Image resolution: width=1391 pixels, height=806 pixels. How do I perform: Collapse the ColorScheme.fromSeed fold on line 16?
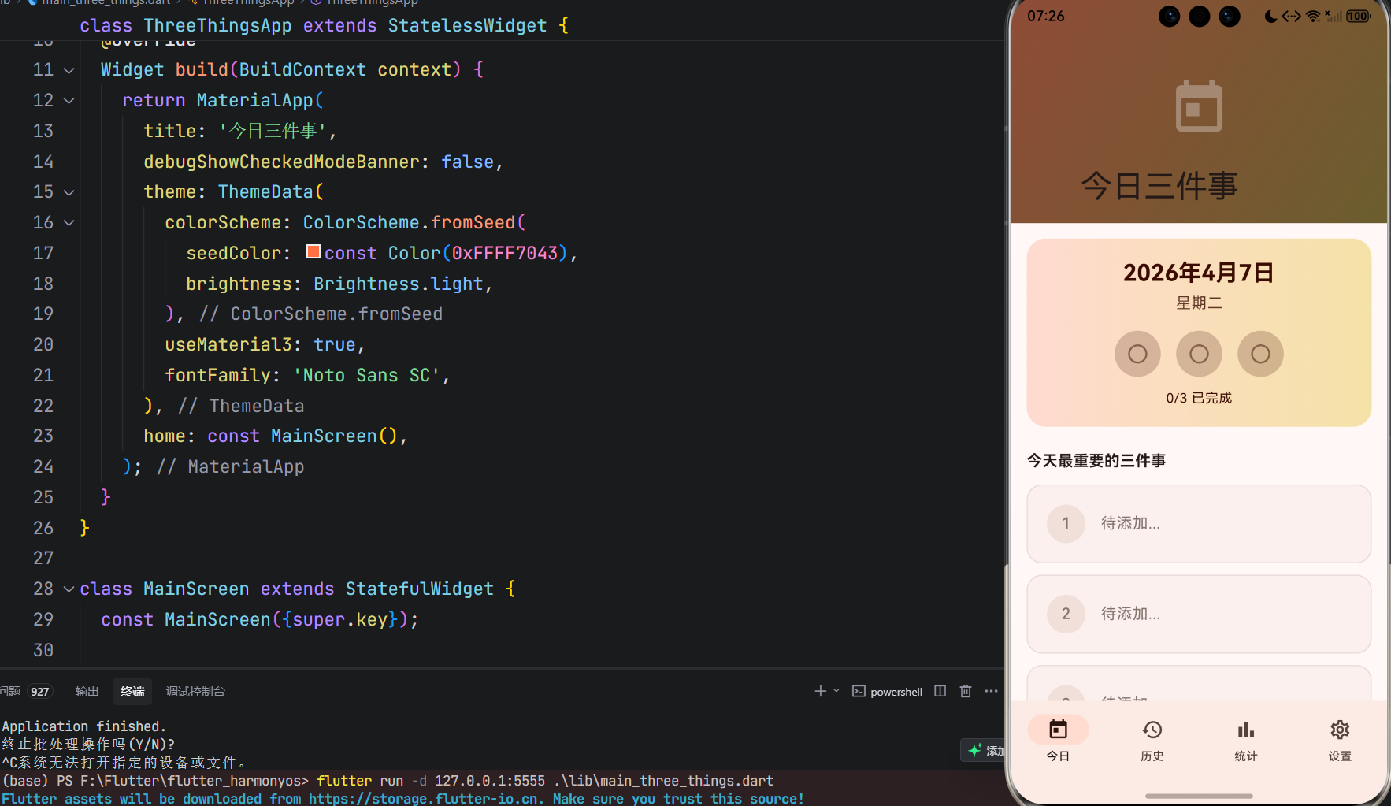pos(69,223)
